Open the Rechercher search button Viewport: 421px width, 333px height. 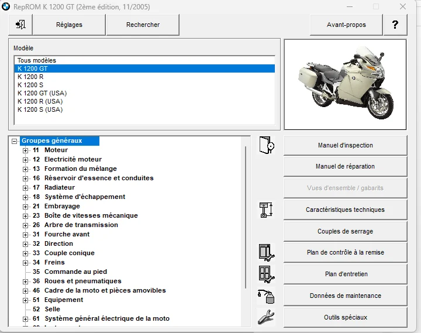(x=143, y=25)
